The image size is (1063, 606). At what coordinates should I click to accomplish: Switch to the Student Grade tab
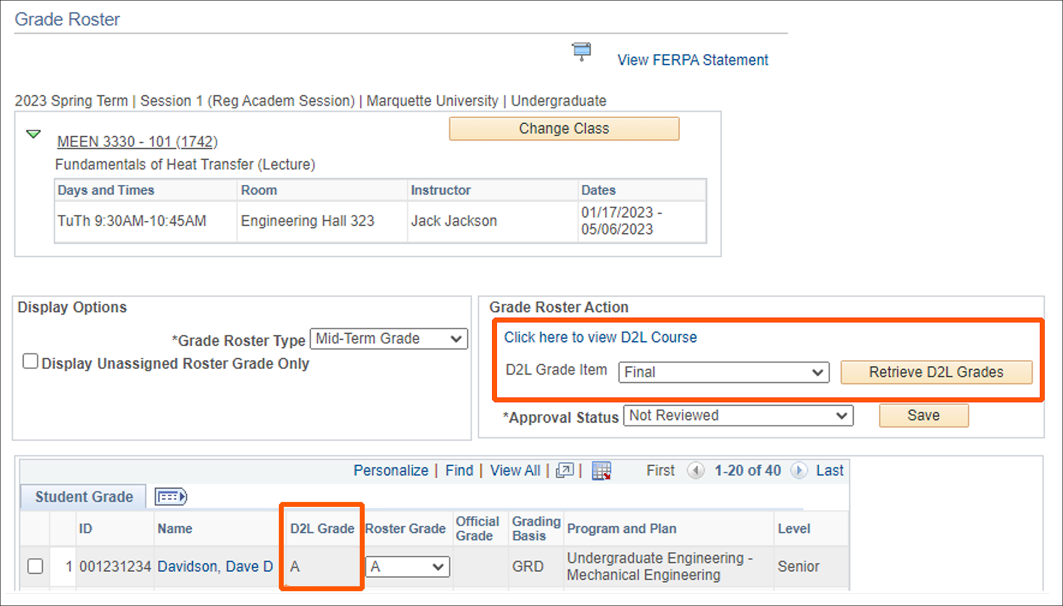pos(84,497)
